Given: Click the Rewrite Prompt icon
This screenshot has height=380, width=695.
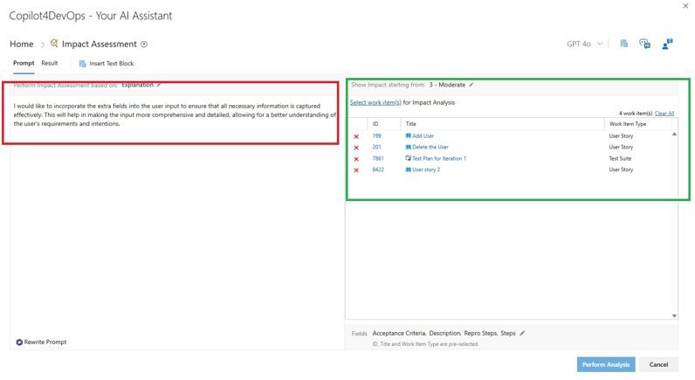Looking at the screenshot, I should tap(19, 342).
